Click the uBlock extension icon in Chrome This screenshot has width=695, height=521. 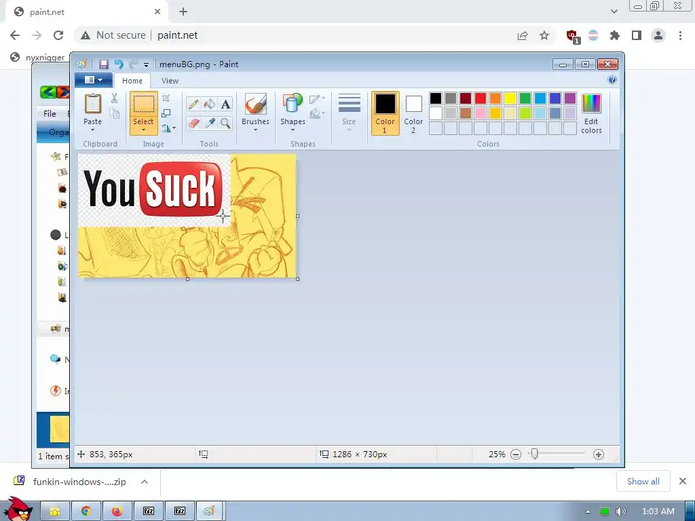click(572, 36)
